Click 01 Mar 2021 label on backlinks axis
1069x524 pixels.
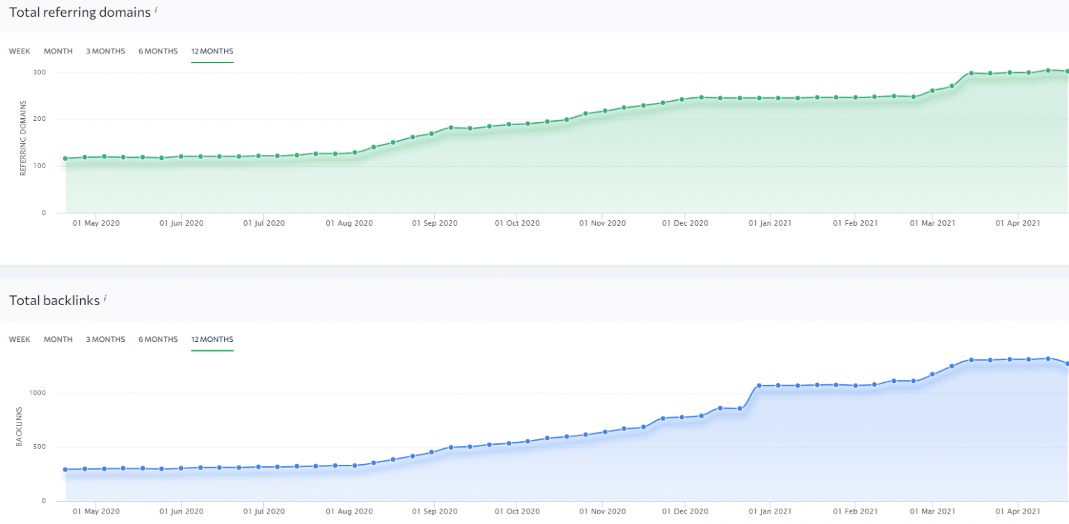point(932,512)
